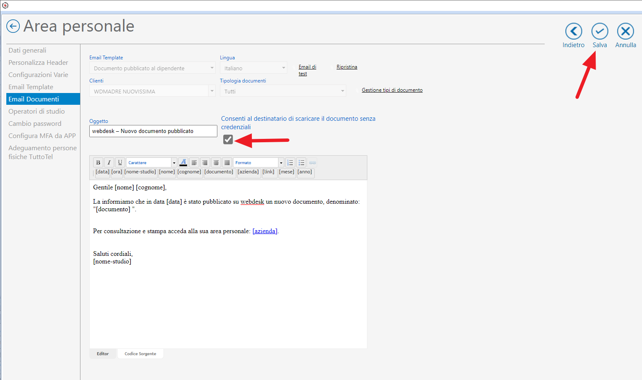Switch to the Editor tab
The width and height of the screenshot is (642, 380).
(x=103, y=354)
